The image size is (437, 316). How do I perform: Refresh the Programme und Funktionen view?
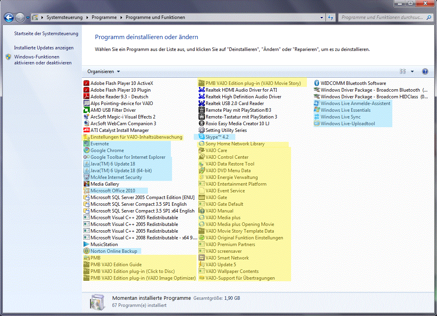(331, 17)
